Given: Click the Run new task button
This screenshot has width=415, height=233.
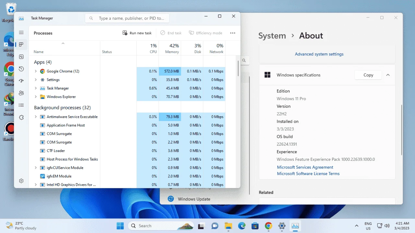Looking at the screenshot, I should (x=137, y=33).
